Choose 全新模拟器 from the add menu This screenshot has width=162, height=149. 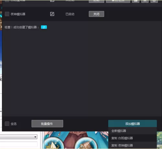tap(133, 131)
